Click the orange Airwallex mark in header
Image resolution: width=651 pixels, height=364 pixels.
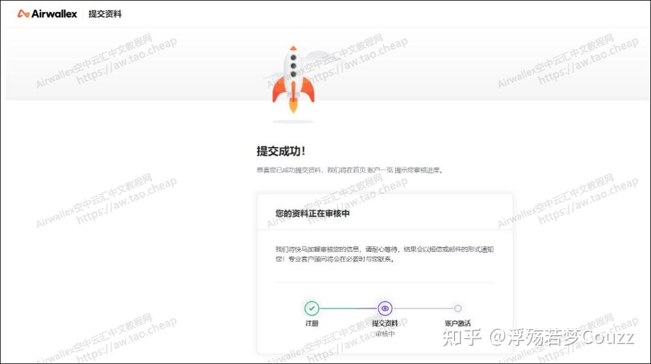(24, 13)
